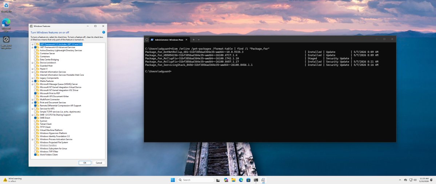Open the Recycle Bin desktop icon
436x184 pixels.
(x=6, y=7)
